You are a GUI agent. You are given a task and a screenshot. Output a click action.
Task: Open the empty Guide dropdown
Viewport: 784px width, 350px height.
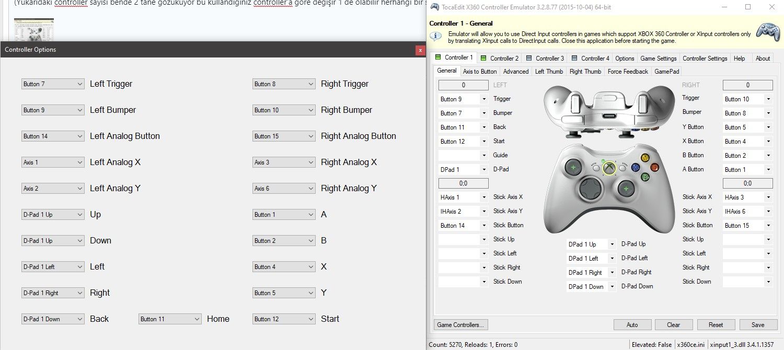[463, 155]
